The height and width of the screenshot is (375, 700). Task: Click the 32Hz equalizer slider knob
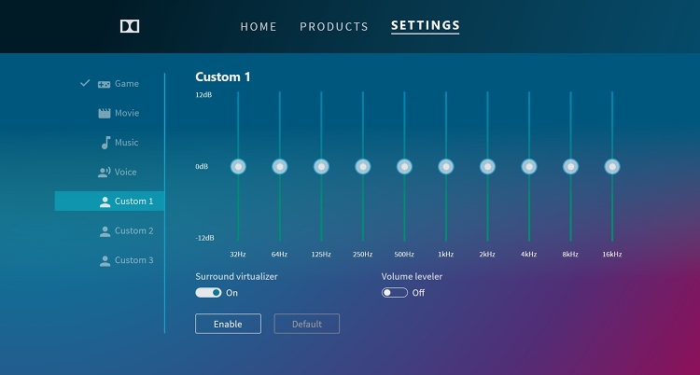(x=238, y=167)
